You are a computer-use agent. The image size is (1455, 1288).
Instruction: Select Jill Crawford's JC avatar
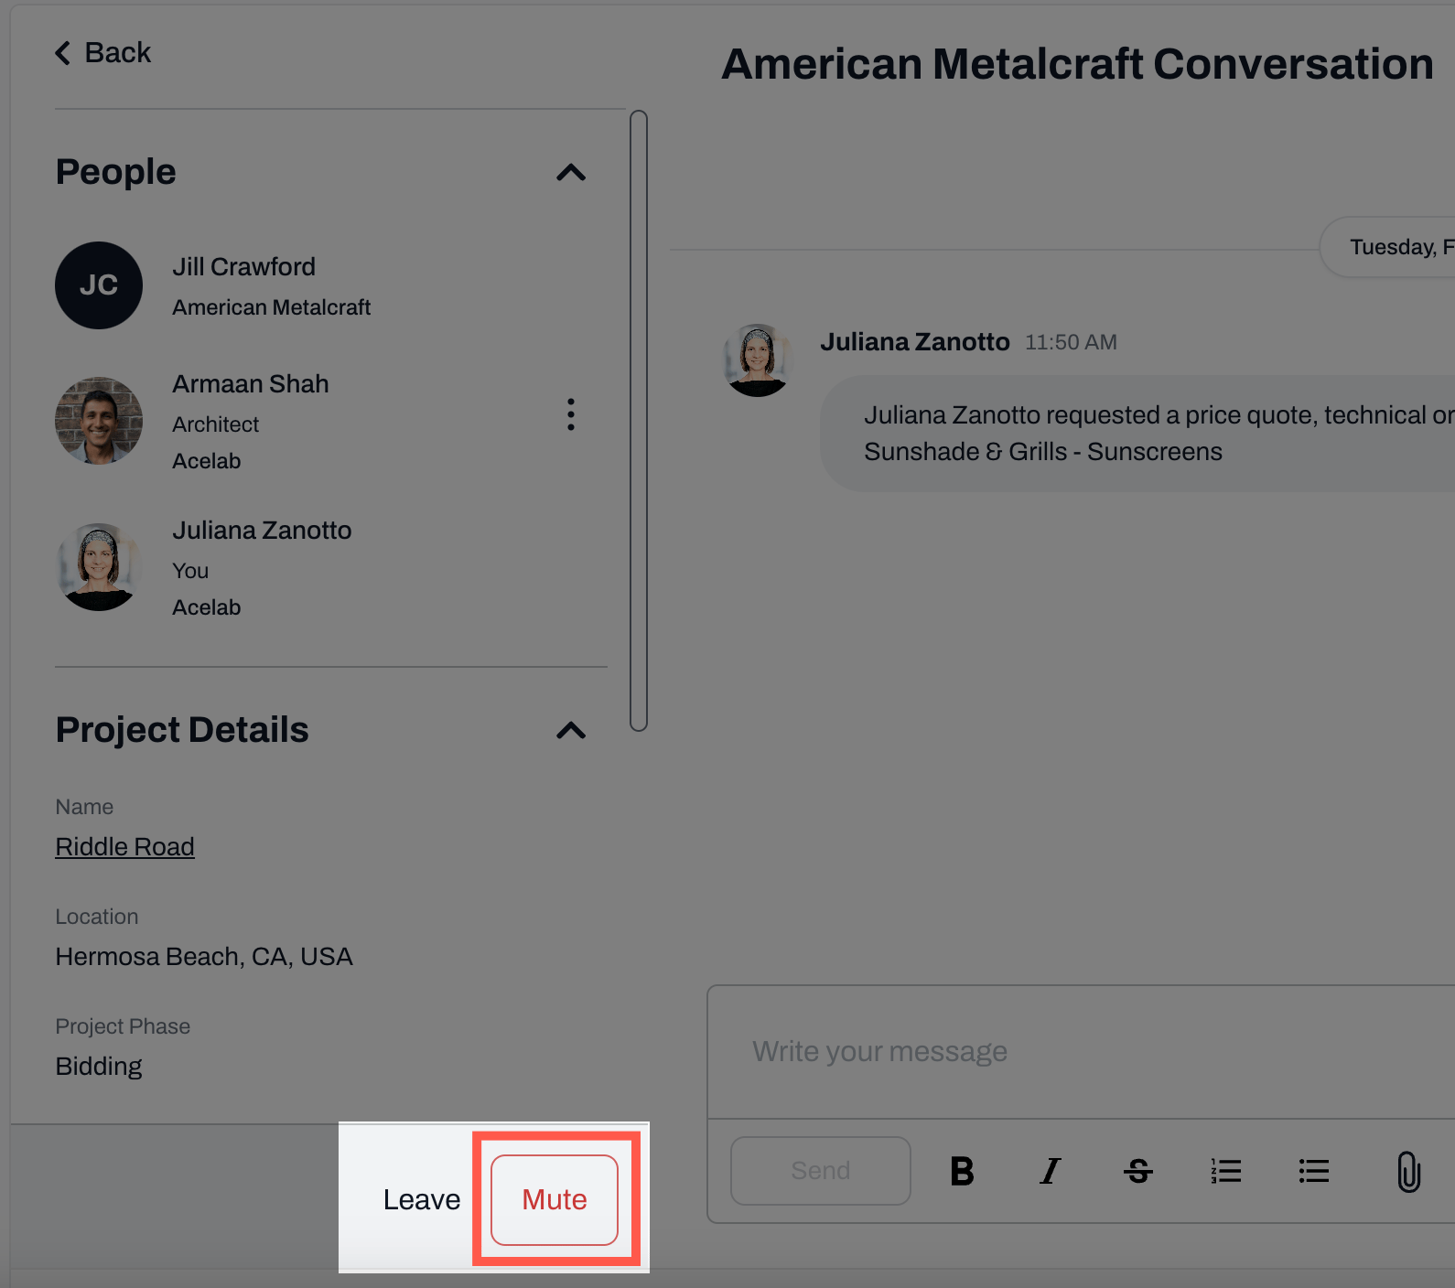99,285
